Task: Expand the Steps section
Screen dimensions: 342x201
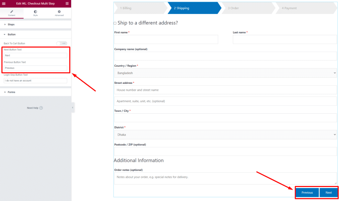Action: tap(11, 24)
